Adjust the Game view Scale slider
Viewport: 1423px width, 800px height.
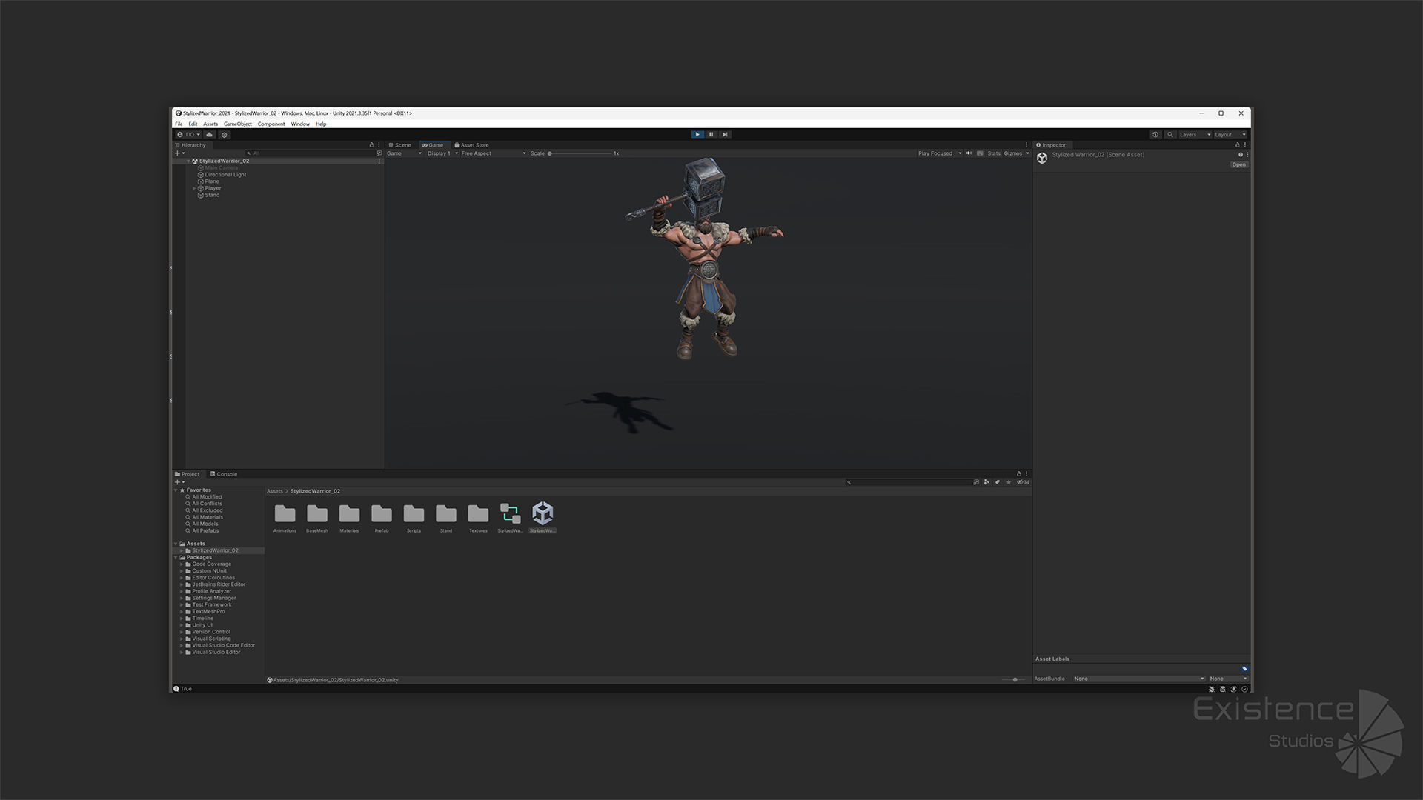(580, 153)
